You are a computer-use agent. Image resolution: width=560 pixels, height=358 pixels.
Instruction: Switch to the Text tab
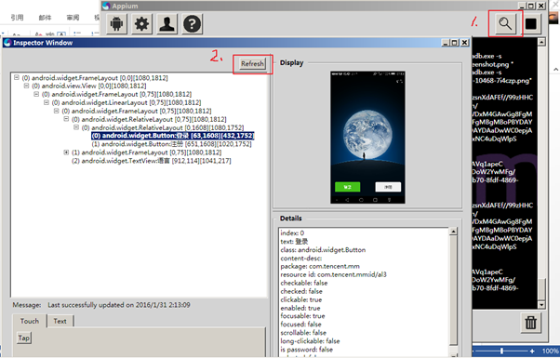(60, 321)
